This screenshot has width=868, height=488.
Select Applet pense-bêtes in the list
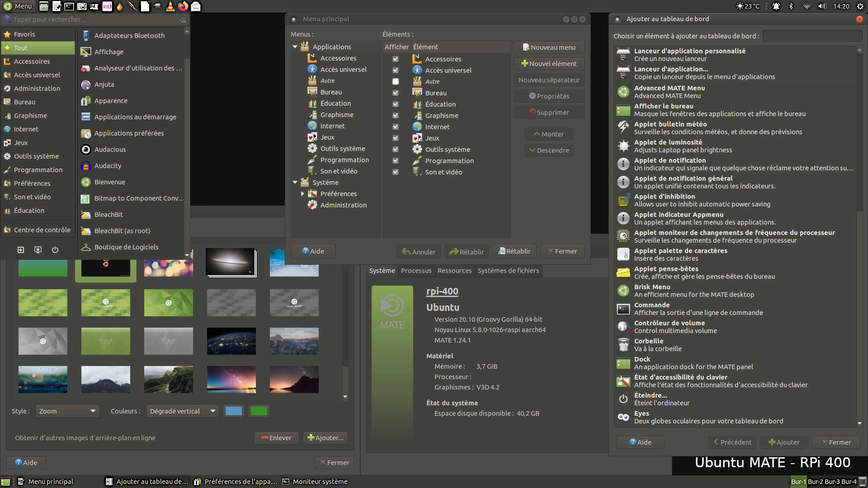[x=736, y=272]
